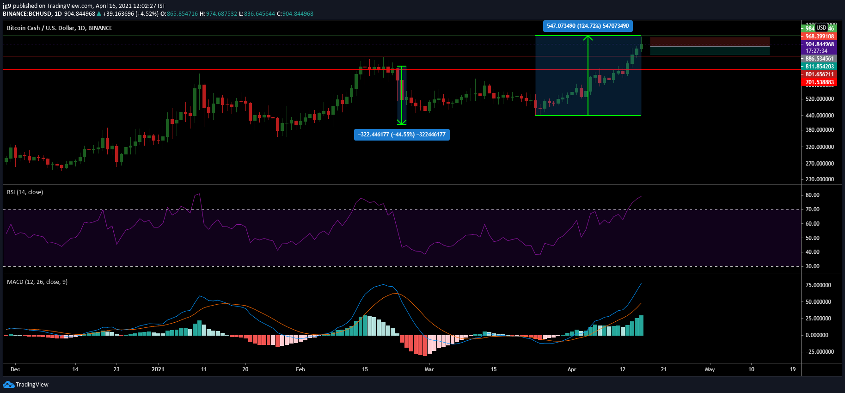Click the +39.163696 (+4.52%) change value

(131, 13)
